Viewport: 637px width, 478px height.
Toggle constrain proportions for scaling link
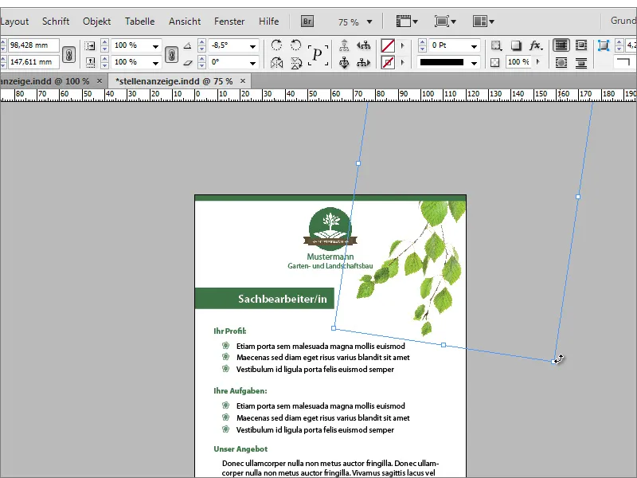171,54
